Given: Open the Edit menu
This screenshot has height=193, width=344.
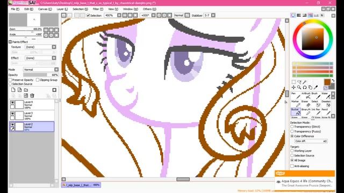Looking at the screenshot, I should [x=28, y=9].
